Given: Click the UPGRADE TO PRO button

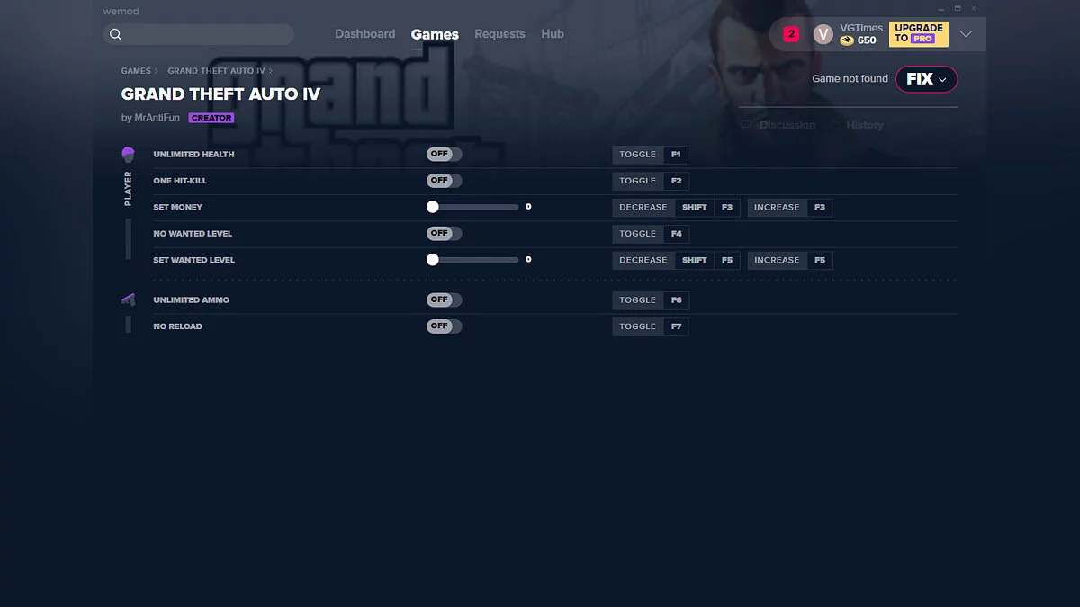Looking at the screenshot, I should [x=918, y=33].
